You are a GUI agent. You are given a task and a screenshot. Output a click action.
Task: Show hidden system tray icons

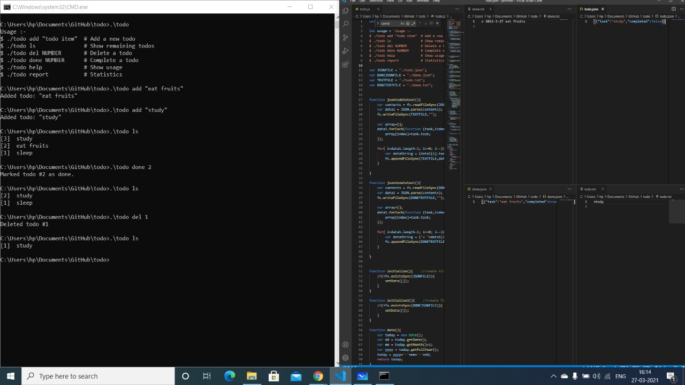click(x=553, y=376)
